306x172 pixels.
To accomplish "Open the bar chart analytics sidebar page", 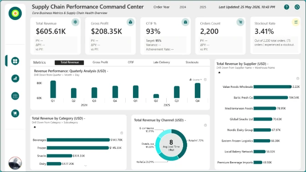I will click(x=15, y=78).
